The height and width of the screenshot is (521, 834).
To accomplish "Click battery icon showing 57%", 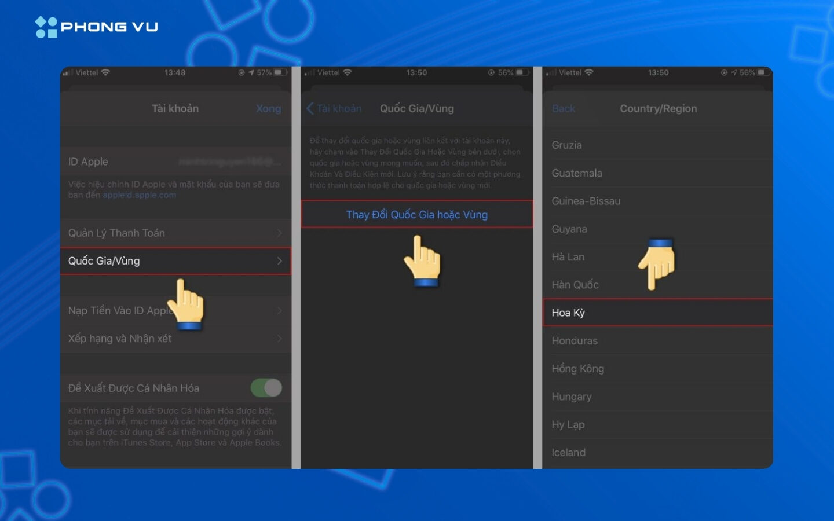I will [x=281, y=72].
